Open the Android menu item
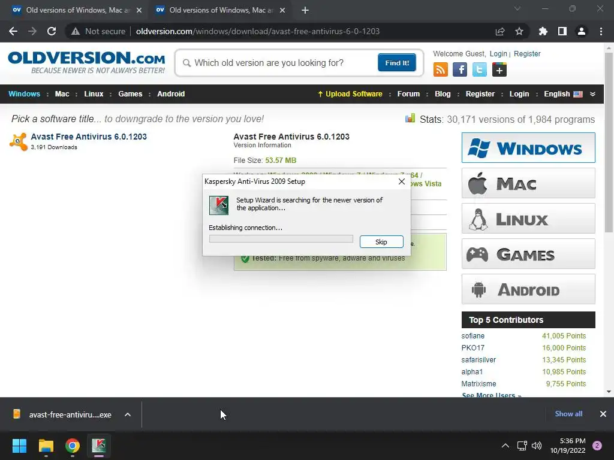 click(171, 94)
